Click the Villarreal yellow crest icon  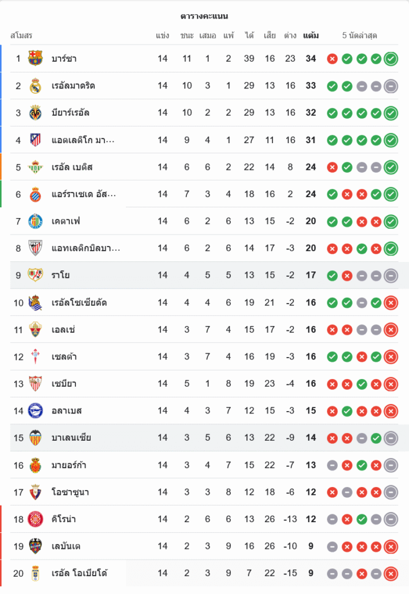36,113
